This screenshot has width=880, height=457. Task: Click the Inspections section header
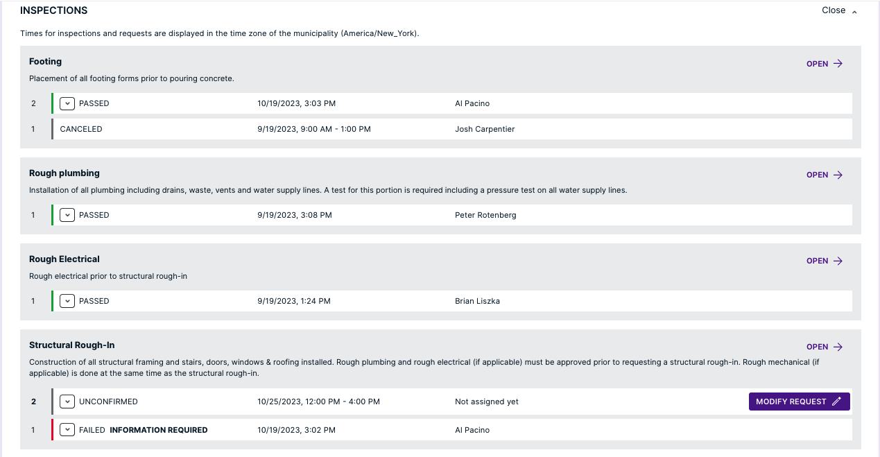click(53, 10)
